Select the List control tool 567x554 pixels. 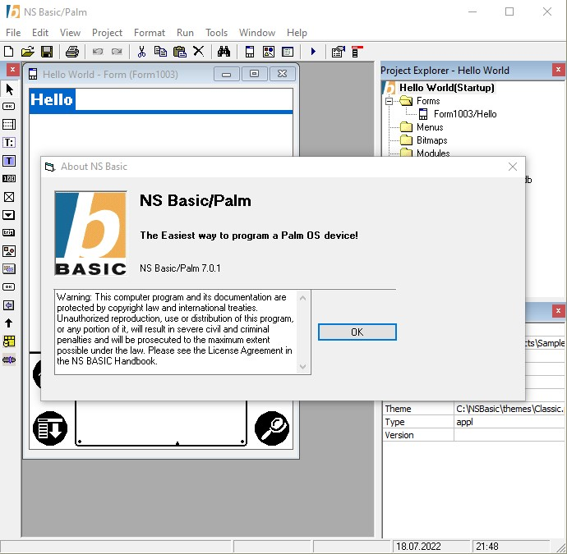(9, 124)
